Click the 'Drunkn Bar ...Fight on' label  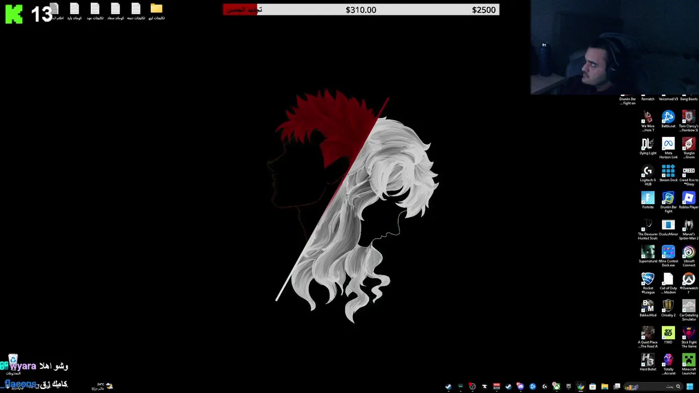(x=627, y=101)
